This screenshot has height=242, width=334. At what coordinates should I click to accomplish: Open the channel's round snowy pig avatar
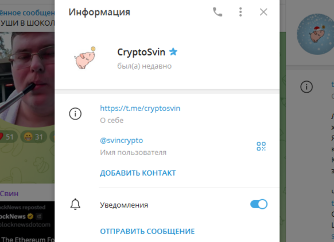pos(315,34)
